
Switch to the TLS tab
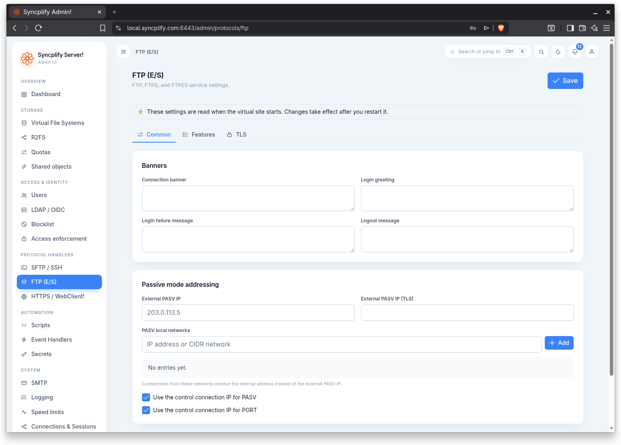(x=236, y=135)
